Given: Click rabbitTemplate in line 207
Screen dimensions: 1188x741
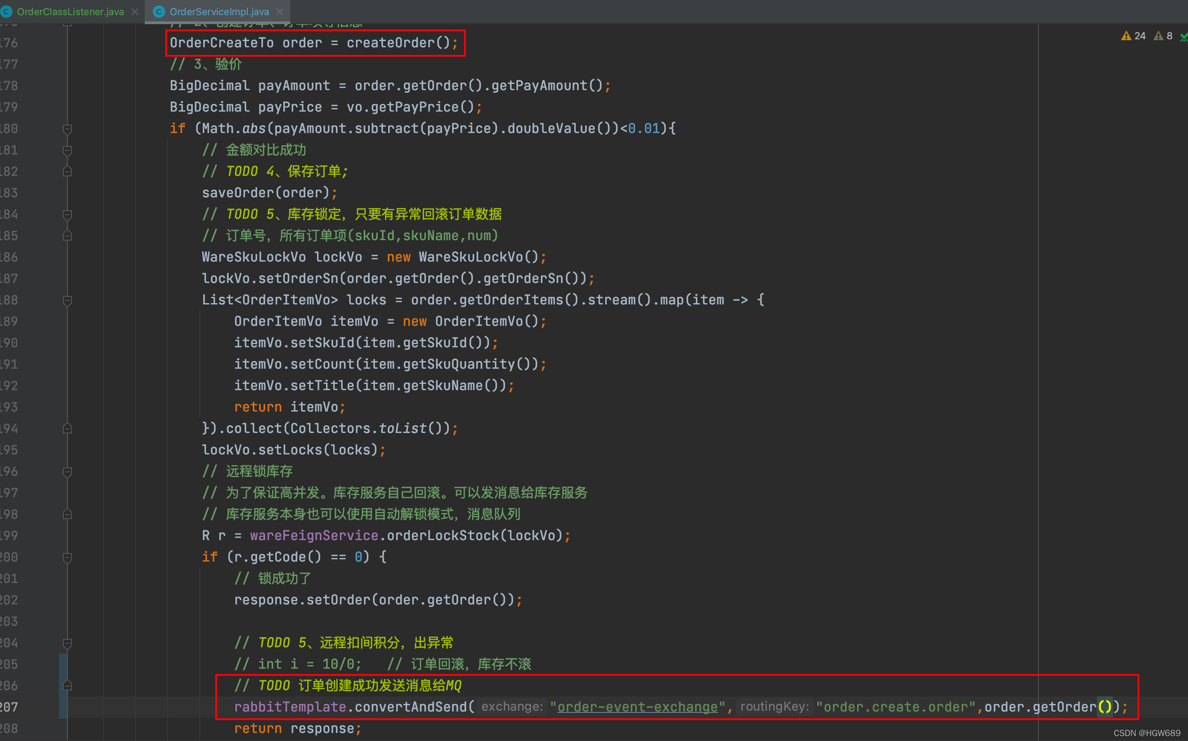Looking at the screenshot, I should click(x=290, y=707).
